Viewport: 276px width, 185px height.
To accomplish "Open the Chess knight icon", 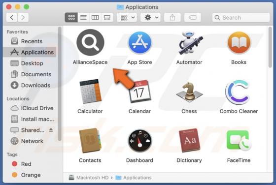I will (189, 92).
